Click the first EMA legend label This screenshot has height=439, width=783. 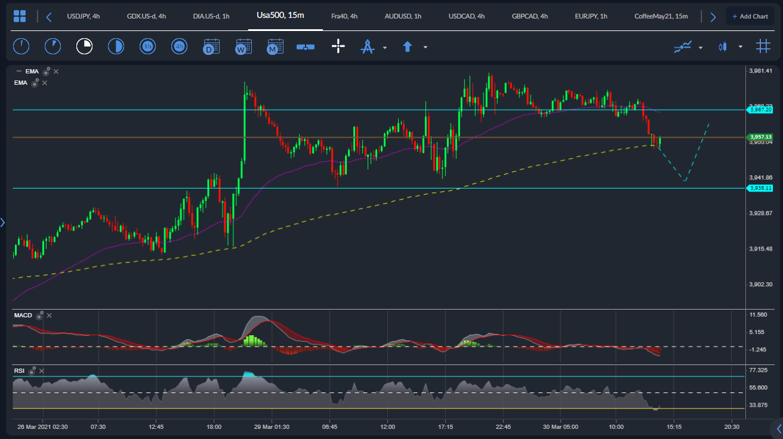point(32,72)
